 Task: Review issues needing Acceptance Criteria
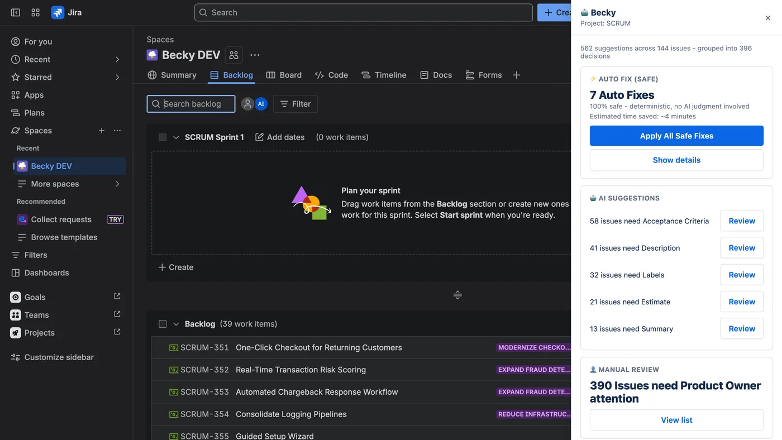(742, 221)
